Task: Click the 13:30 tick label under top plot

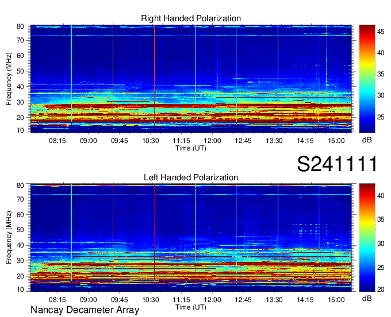Action: coord(274,141)
